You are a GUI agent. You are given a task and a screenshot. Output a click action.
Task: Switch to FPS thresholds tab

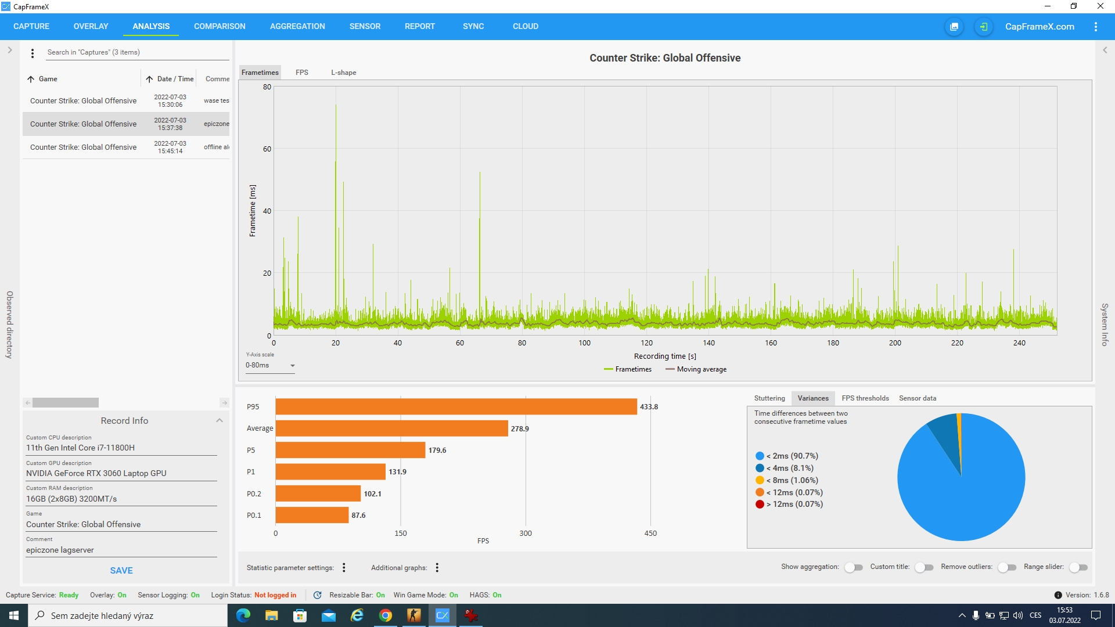coord(865,398)
